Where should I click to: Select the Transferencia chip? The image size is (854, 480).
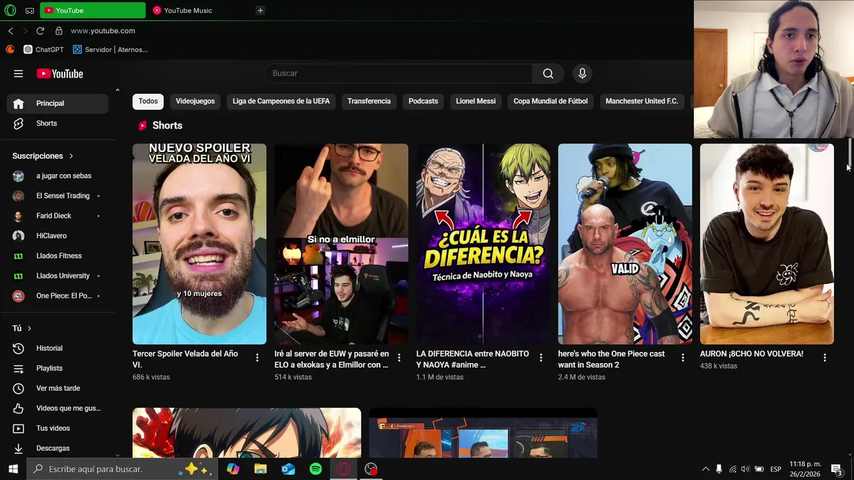click(369, 101)
